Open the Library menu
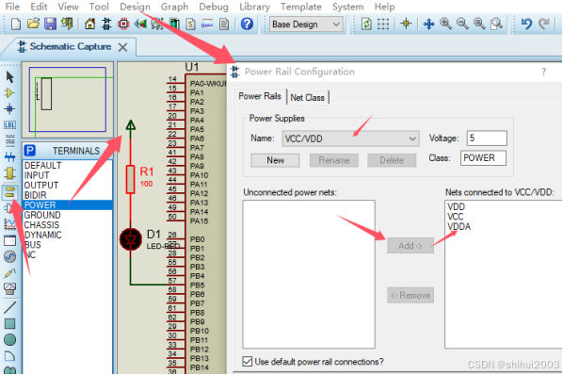The image size is (563, 375). click(x=254, y=7)
